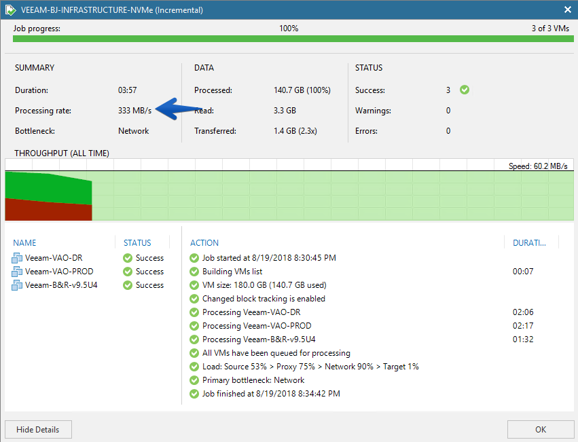
Task: Click 'VM size: 180.0 GB (140.7 GB used)' row
Action: click(264, 285)
